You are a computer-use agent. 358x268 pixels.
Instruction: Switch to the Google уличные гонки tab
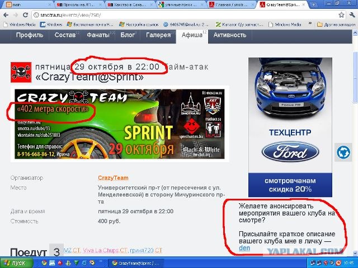point(180,4)
